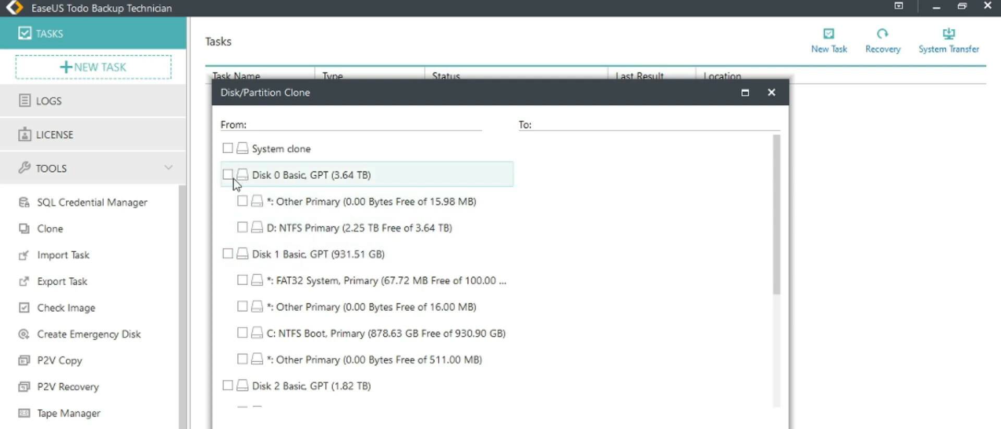Select the 'Disk 2 Basic, GPT (1.82 TB)' row
Image resolution: width=1001 pixels, height=429 pixels.
[x=367, y=386]
